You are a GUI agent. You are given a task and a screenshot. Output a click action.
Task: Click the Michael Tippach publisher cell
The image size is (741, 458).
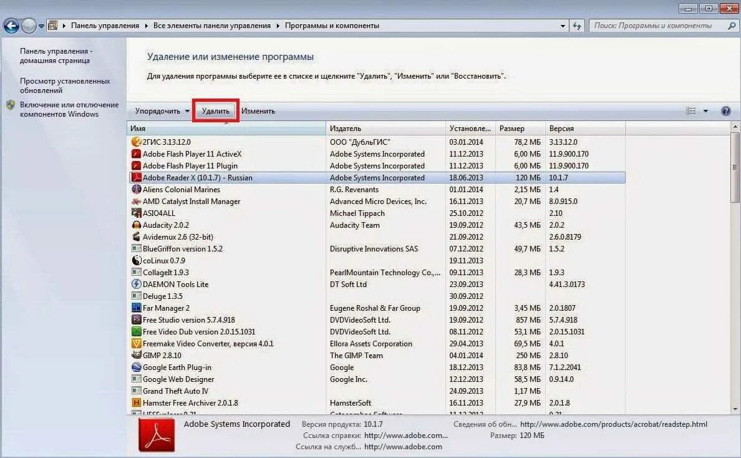pyautogui.click(x=357, y=213)
